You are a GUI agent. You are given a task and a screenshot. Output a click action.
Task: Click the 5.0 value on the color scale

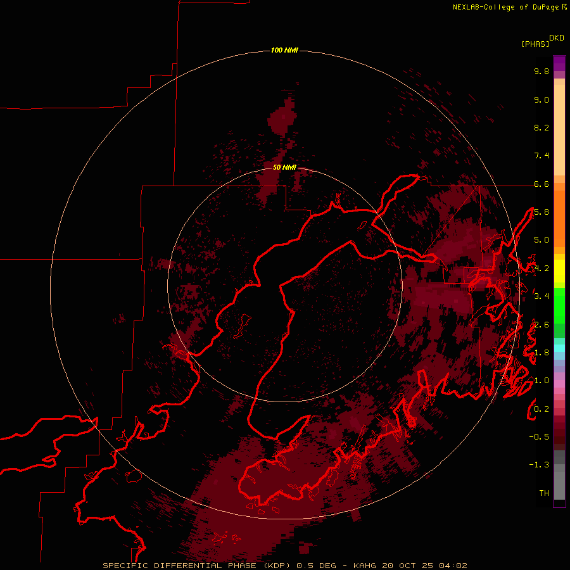[541, 240]
